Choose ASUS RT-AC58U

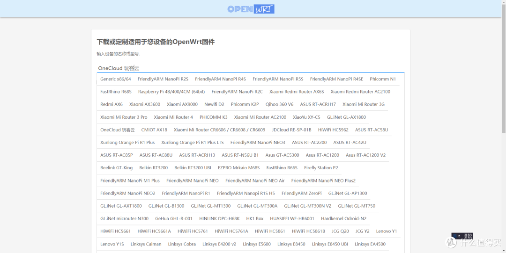pos(372,130)
